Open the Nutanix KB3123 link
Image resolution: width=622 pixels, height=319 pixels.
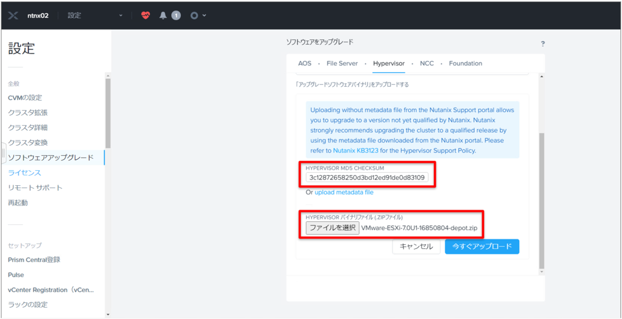(356, 150)
